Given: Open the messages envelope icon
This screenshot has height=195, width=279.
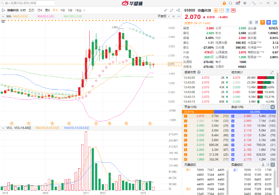Looking at the screenshot, I should click(238, 3).
